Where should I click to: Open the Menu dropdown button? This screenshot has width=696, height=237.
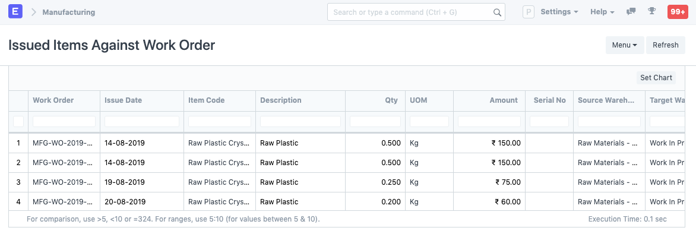(625, 45)
